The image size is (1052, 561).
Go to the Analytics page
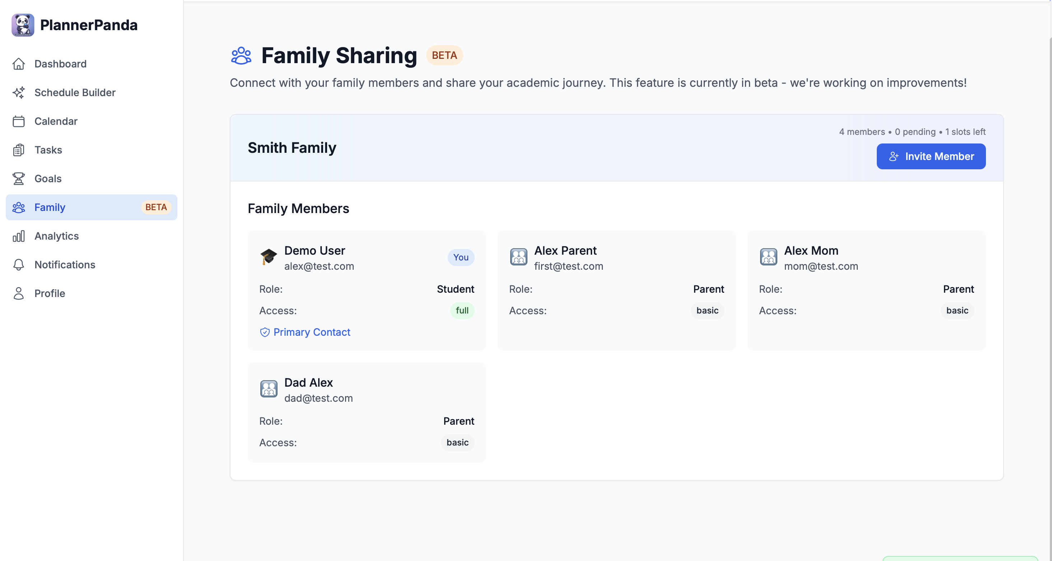[56, 236]
